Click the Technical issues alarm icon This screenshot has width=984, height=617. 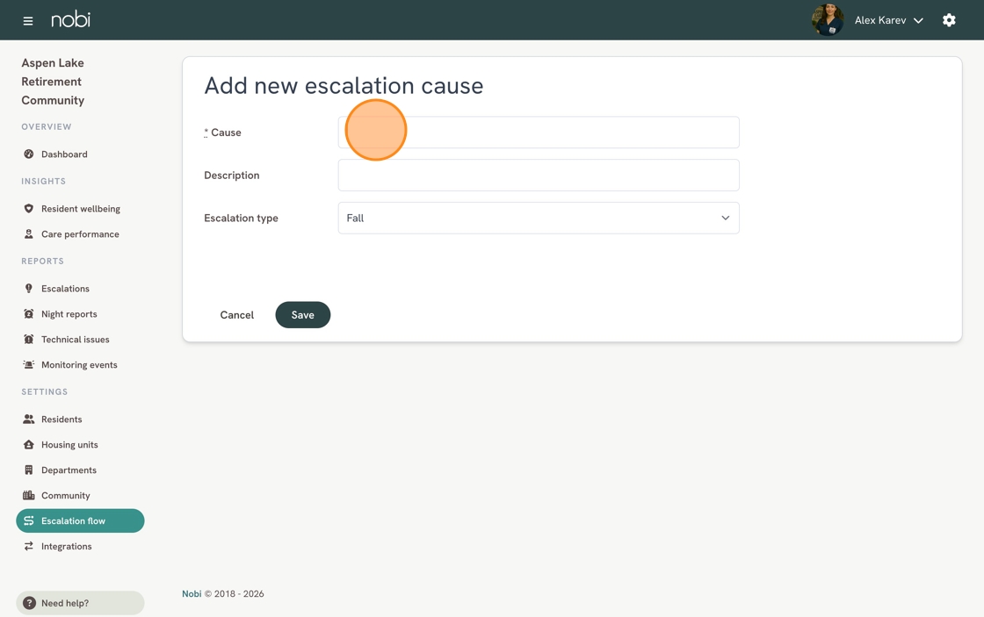pyautogui.click(x=29, y=340)
